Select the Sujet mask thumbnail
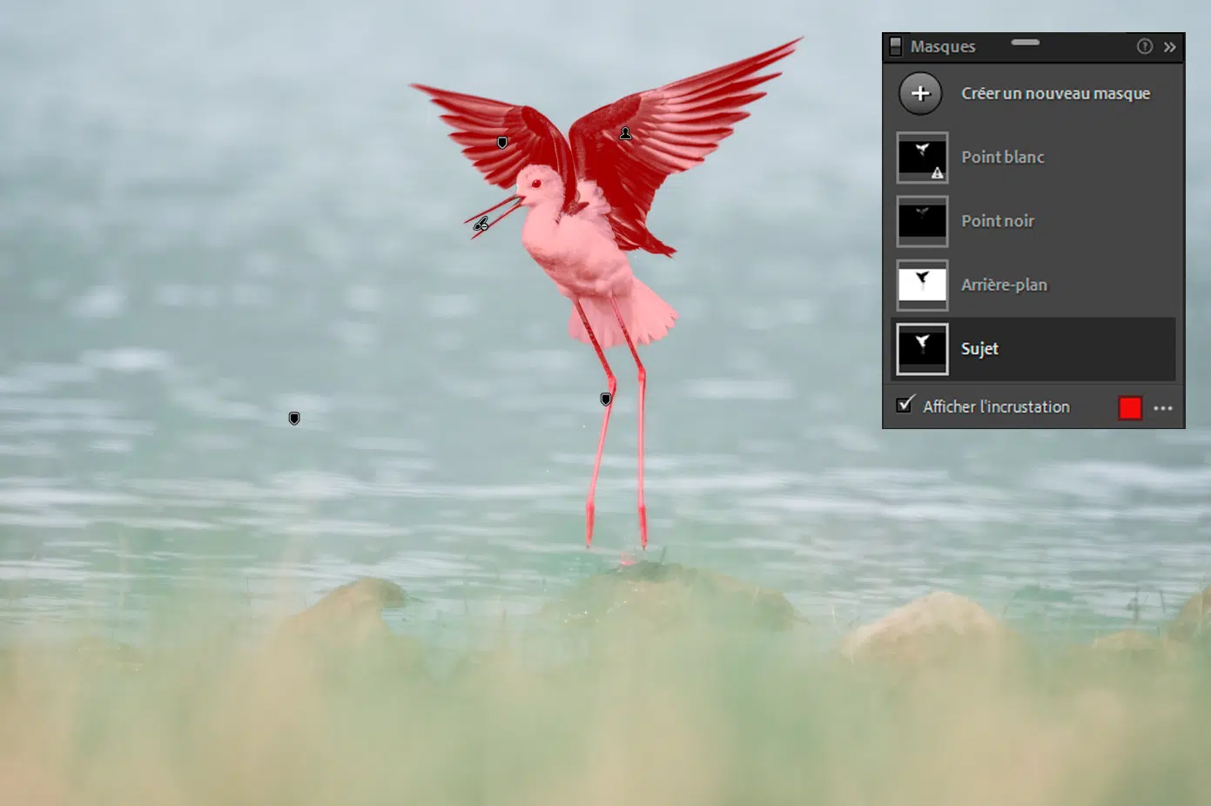1211x806 pixels. click(x=922, y=349)
